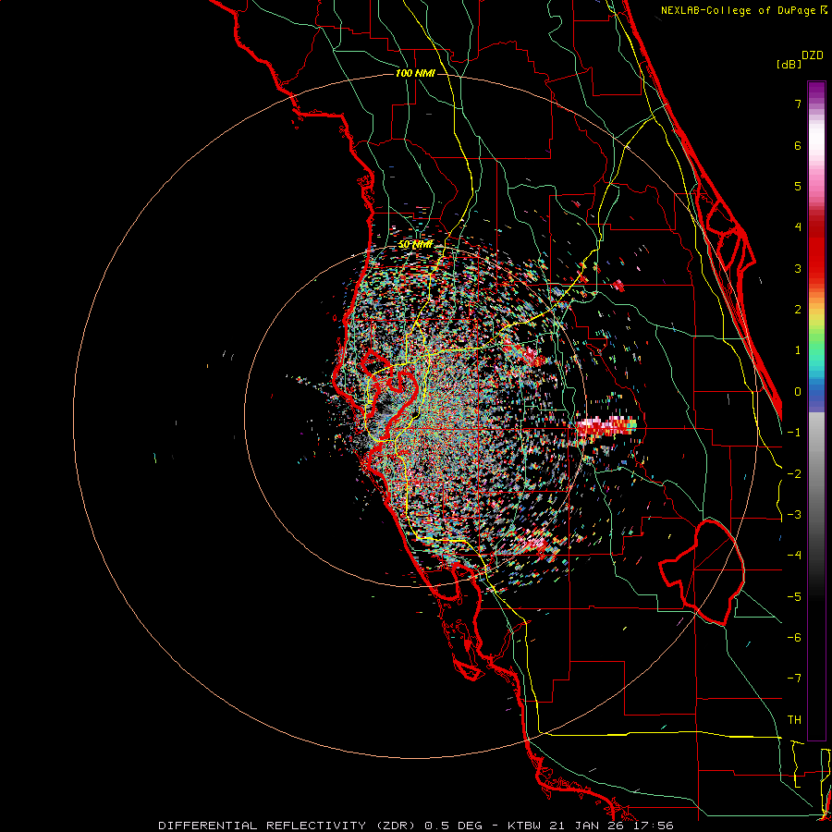Click the 50 NMI range ring label
The height and width of the screenshot is (832, 832).
click(415, 245)
